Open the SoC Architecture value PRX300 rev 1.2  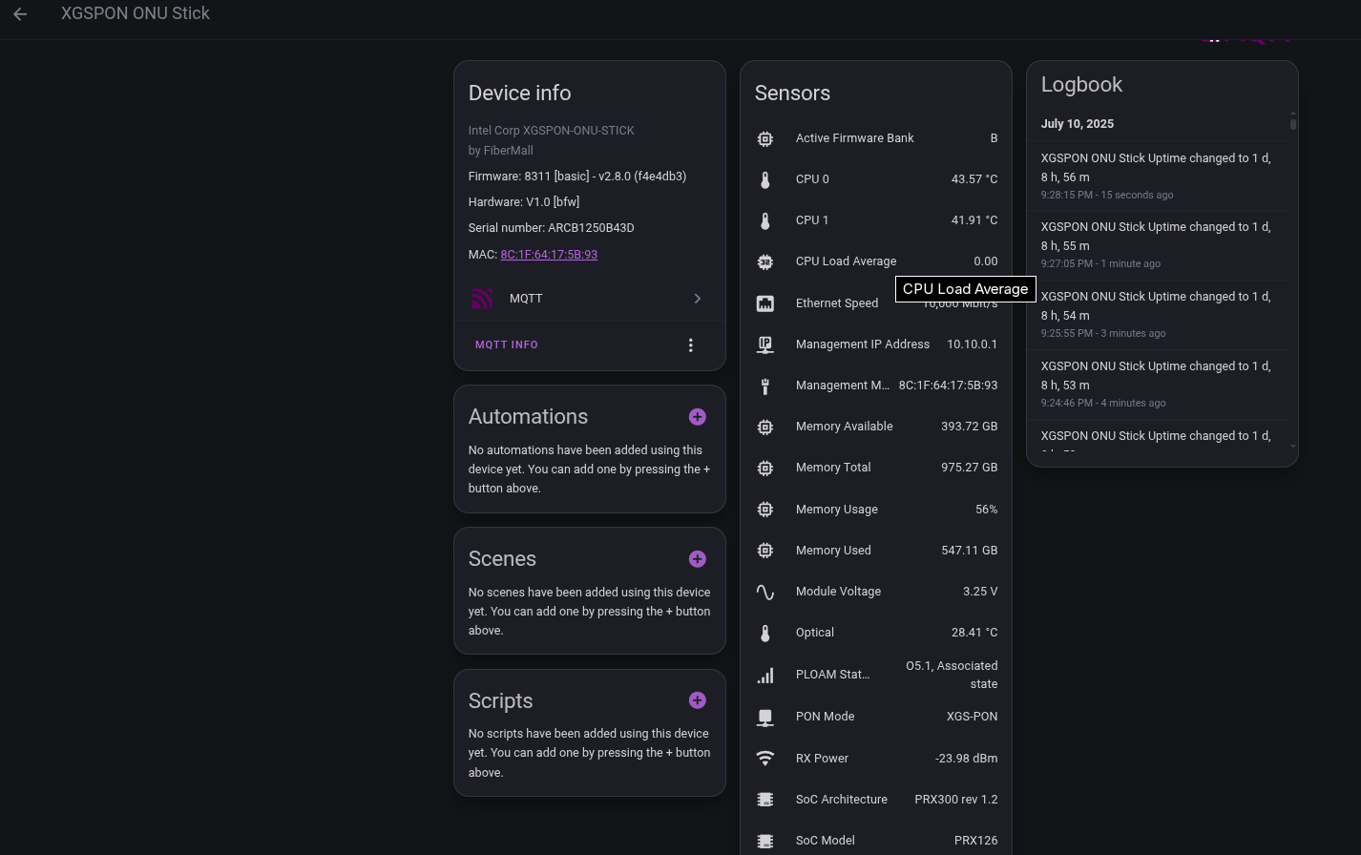[x=956, y=800]
